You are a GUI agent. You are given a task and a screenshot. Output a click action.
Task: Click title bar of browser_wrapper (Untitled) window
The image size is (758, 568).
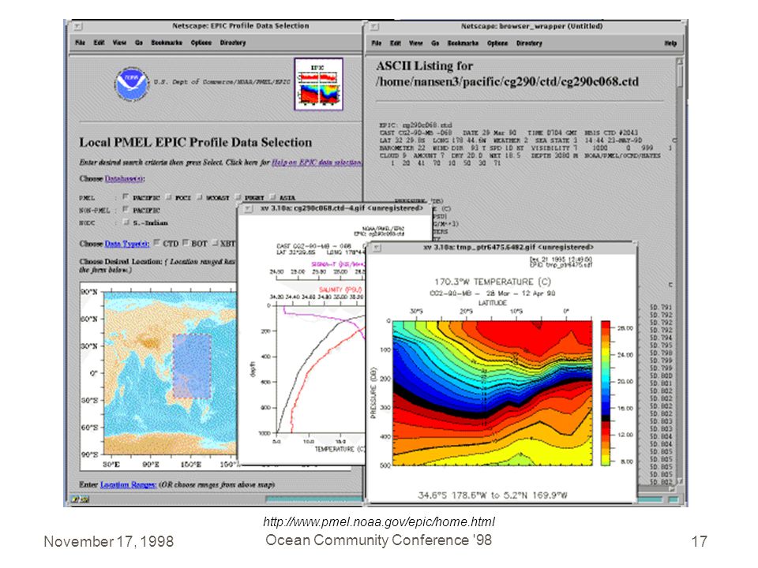(x=531, y=26)
